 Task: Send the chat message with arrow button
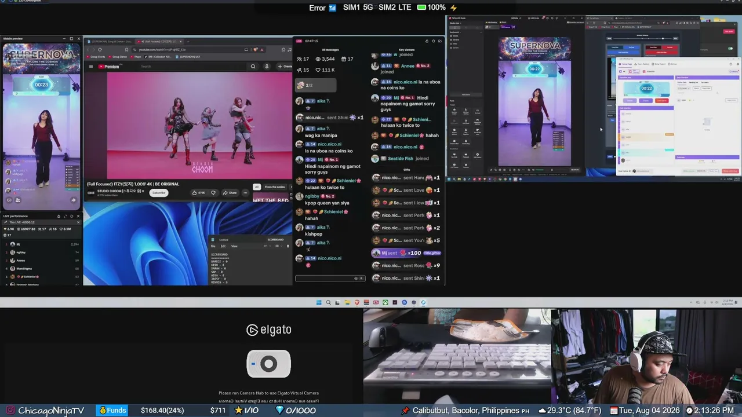coord(362,279)
